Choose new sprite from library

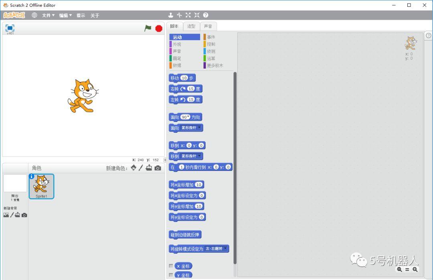click(134, 168)
